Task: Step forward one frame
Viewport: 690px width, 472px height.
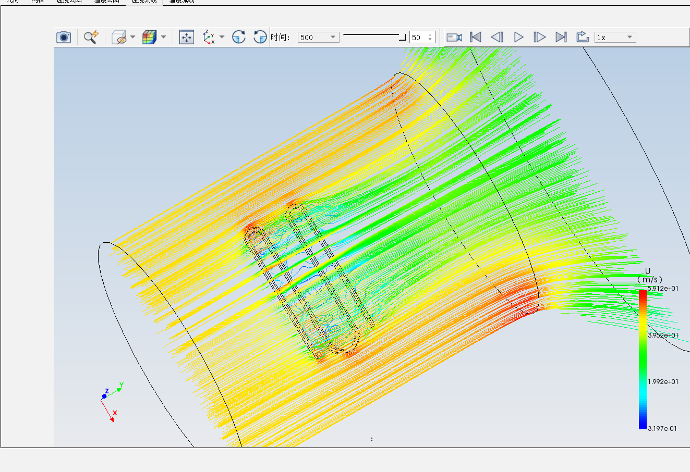Action: [540, 37]
